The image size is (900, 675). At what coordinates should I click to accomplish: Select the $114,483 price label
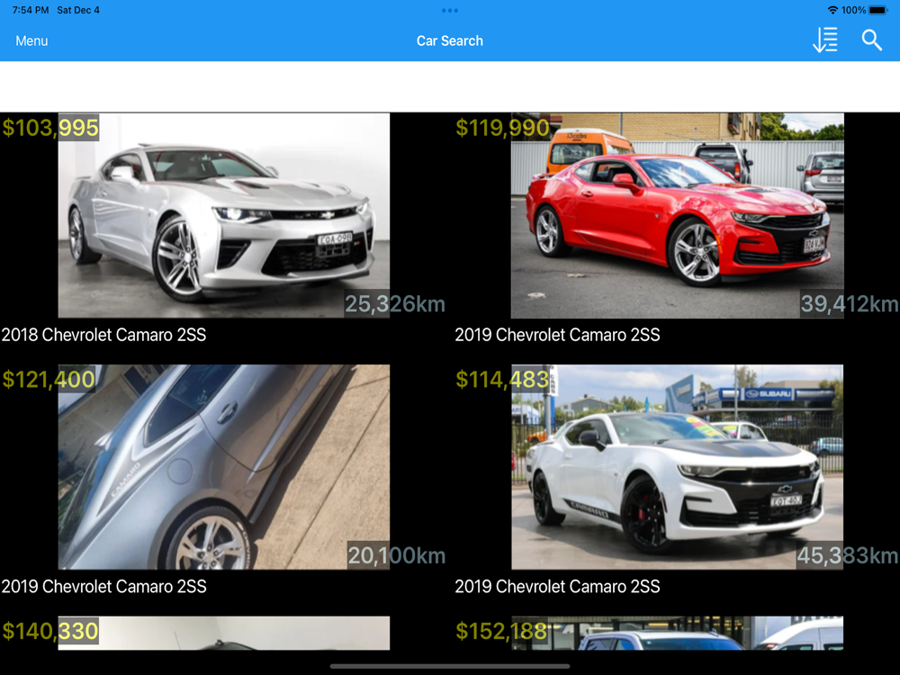(x=502, y=380)
